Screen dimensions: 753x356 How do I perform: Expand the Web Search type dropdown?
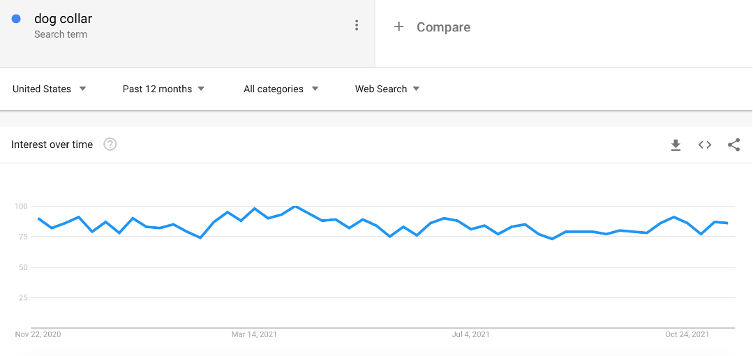click(387, 89)
